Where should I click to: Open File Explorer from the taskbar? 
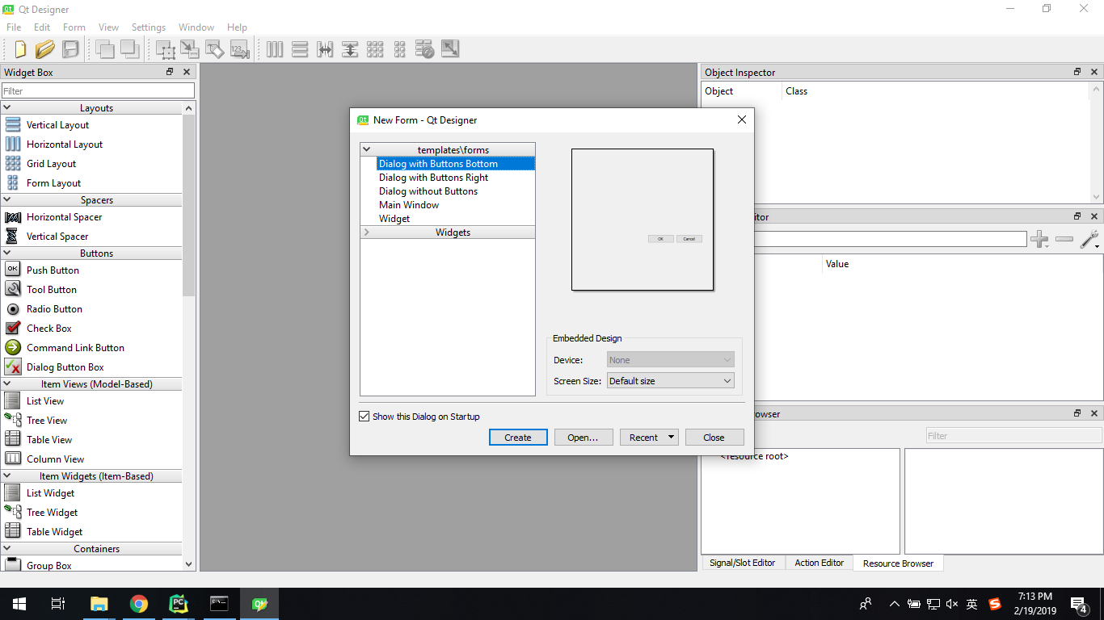[99, 604]
